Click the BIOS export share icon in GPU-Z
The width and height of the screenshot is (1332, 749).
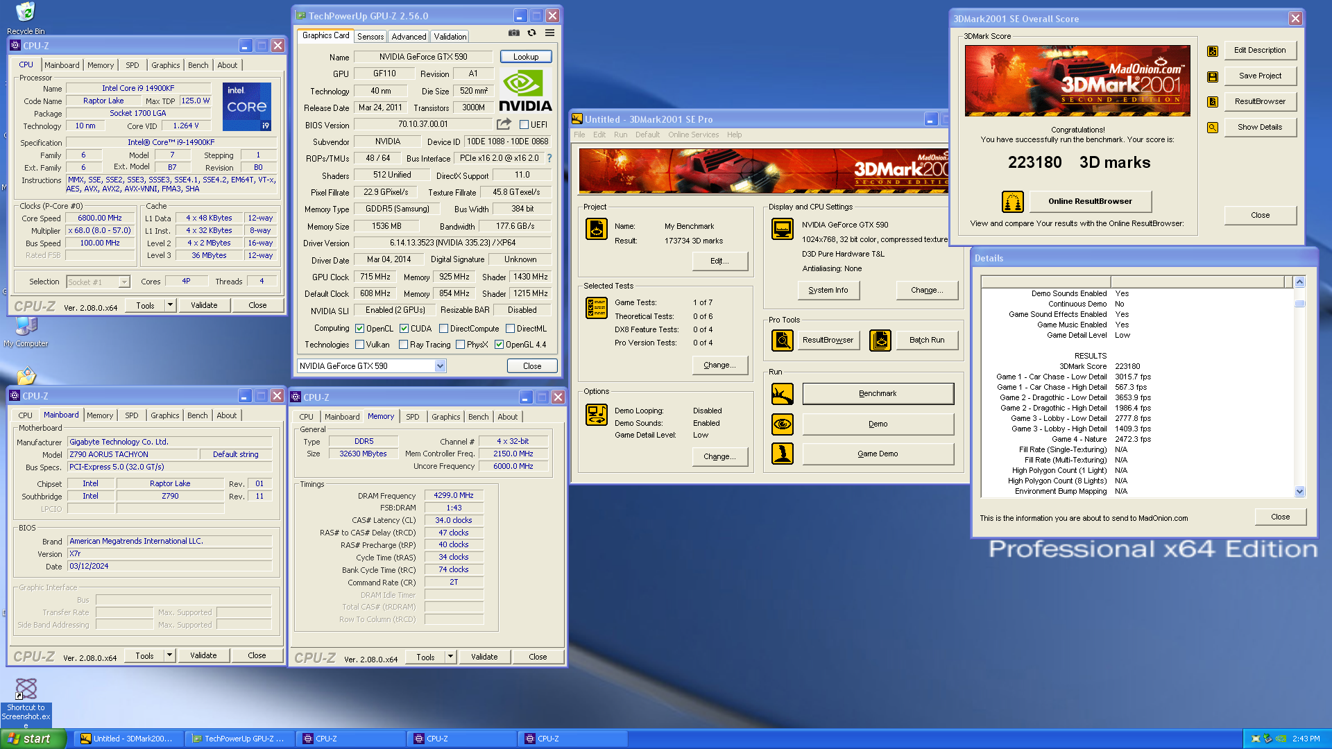(x=504, y=124)
